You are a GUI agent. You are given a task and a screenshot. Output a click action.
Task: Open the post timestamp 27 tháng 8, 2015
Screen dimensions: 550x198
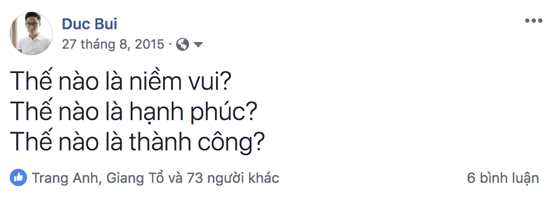(113, 44)
